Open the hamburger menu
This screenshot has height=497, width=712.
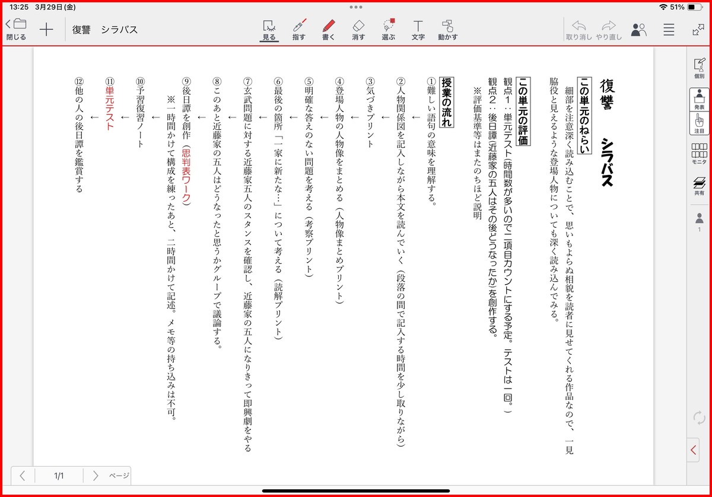pos(669,30)
